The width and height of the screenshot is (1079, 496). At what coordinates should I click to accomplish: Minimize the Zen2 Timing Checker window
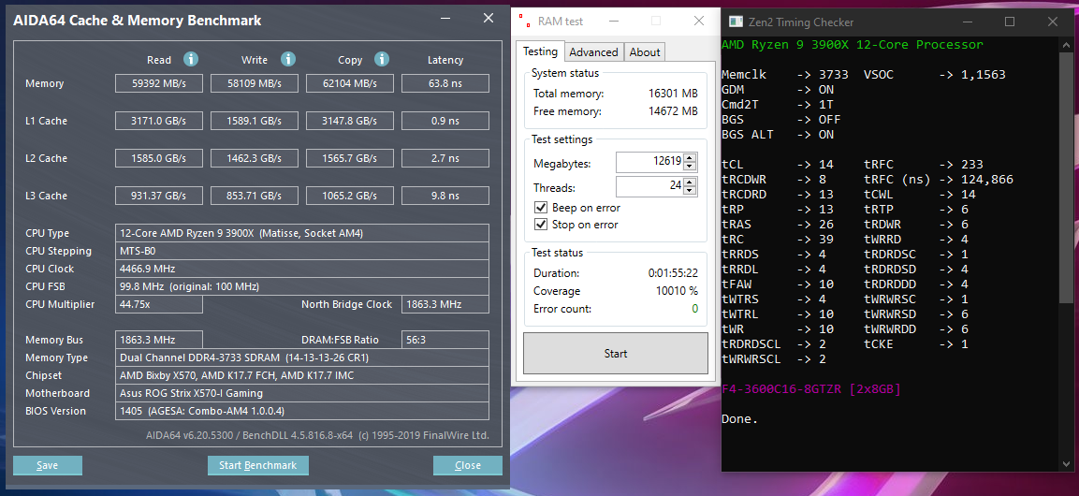coord(968,22)
